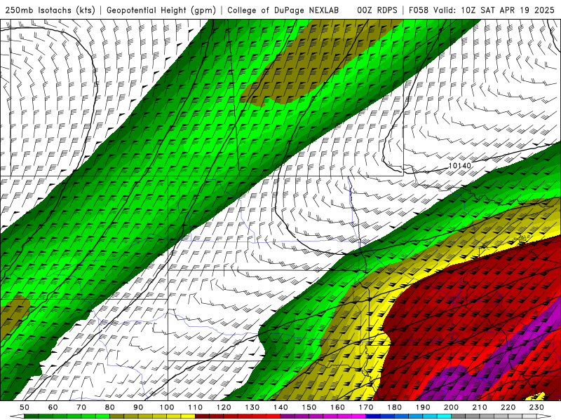This screenshot has height=420, width=561.
Task: Click the 200 label on the legend
Action: coord(451,407)
